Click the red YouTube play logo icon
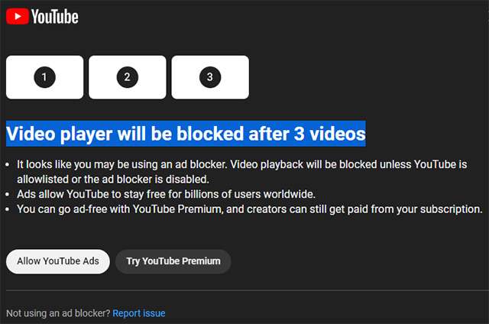 (18, 15)
